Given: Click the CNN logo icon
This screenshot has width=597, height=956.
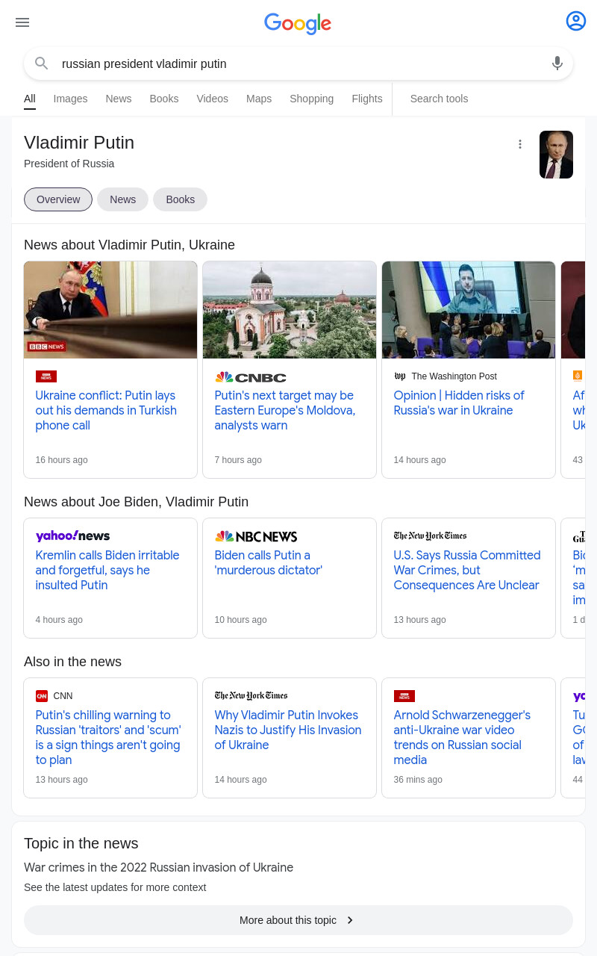Looking at the screenshot, I should pyautogui.click(x=42, y=696).
